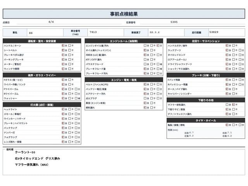Image resolution: width=248 pixels, height=186 pixels.
Task: Click the note 右Fタイロッドエンド グリス滲み
Action: coord(38,158)
